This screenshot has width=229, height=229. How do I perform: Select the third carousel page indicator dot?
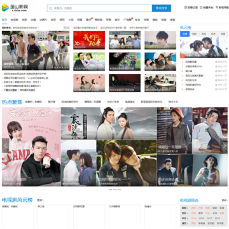click(x=119, y=190)
